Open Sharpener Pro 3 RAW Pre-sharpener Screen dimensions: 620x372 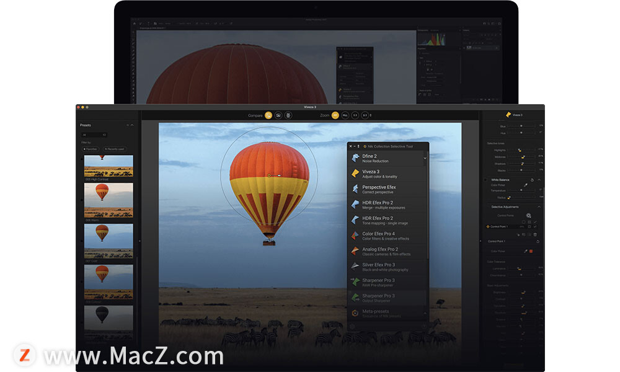coord(355,282)
